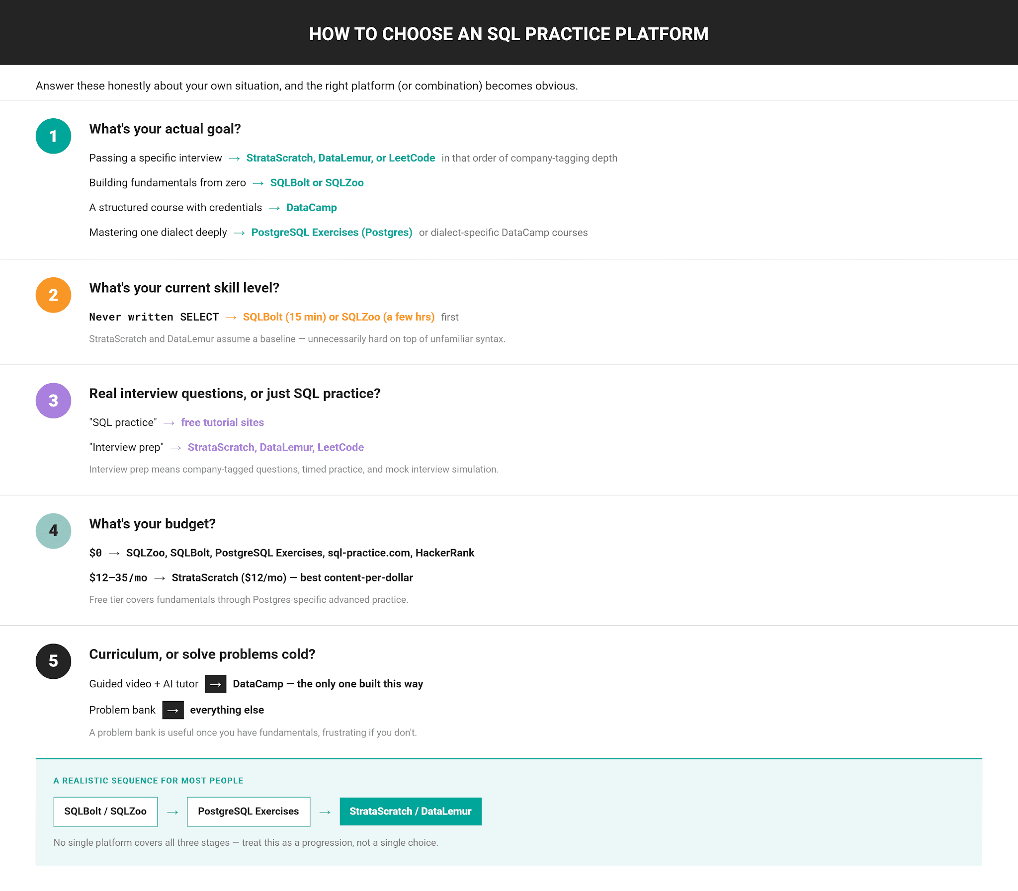Click the 'SQLBolt / SQLZoo' sequence box

[105, 811]
